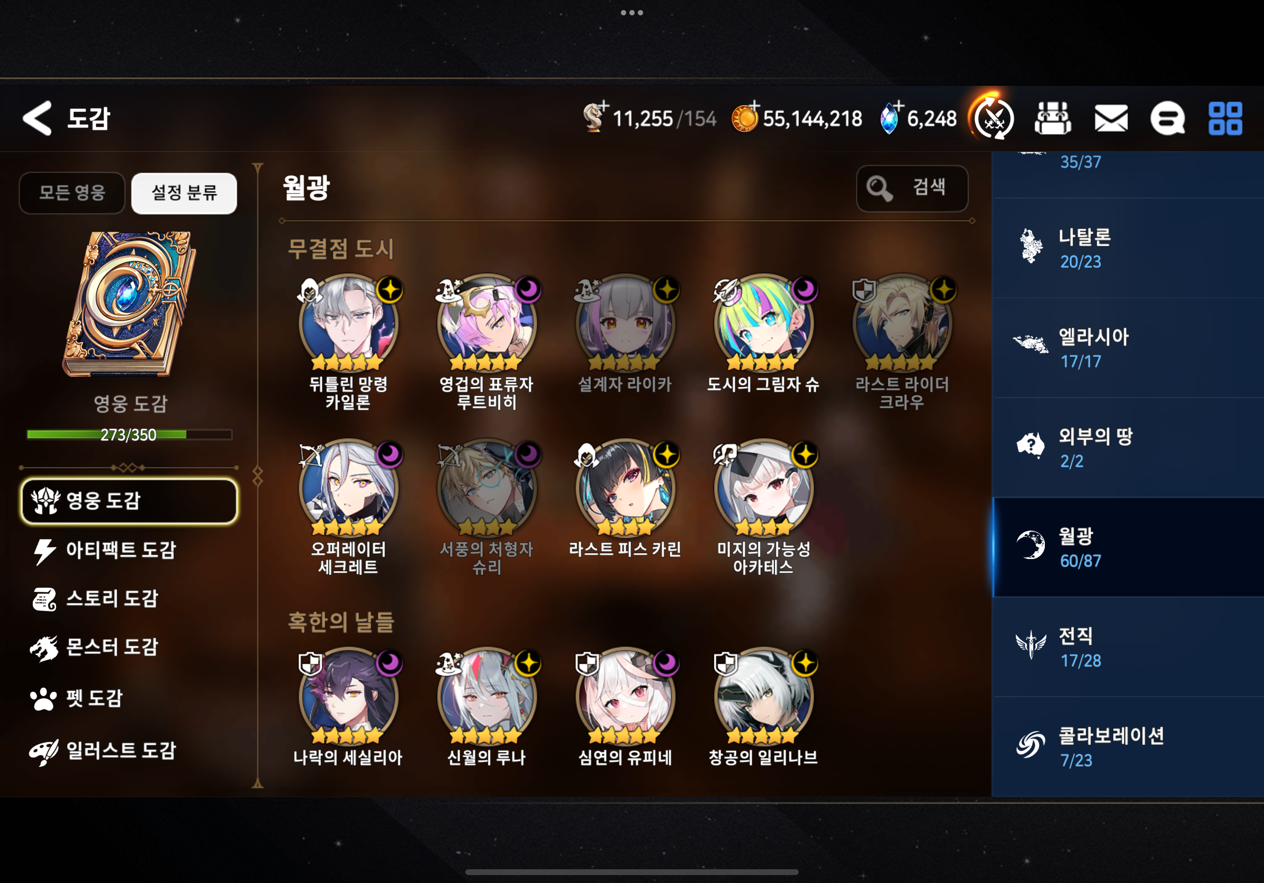Open the lobby sofa icon
The width and height of the screenshot is (1264, 883).
[x=1053, y=118]
